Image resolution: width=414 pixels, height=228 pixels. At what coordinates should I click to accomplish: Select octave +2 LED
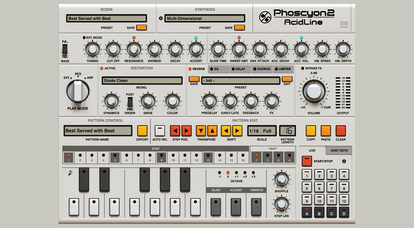point(245,173)
